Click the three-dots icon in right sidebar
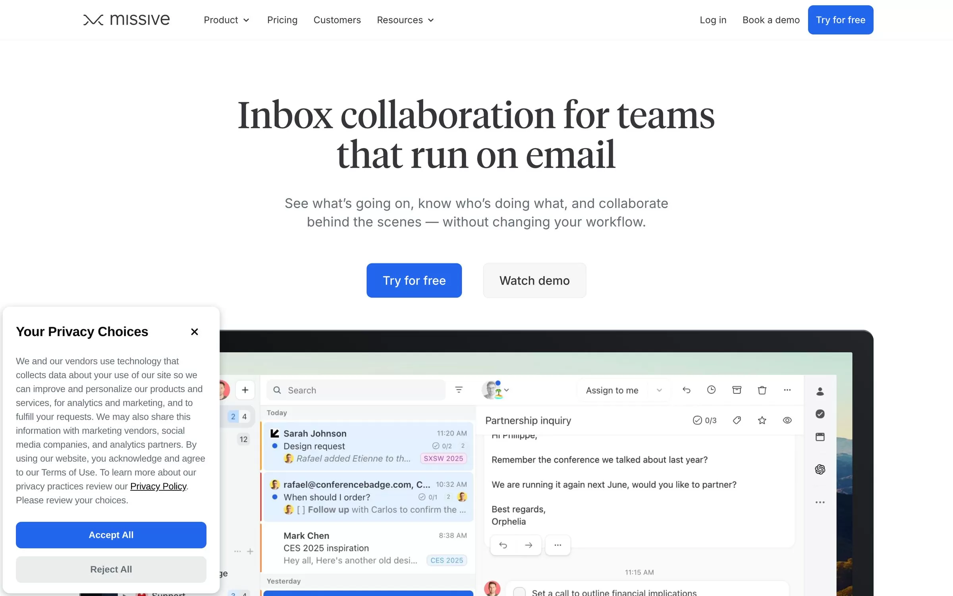 (x=820, y=502)
